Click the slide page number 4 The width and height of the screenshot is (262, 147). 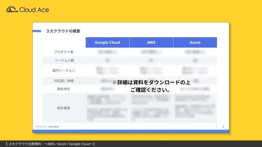point(223,127)
